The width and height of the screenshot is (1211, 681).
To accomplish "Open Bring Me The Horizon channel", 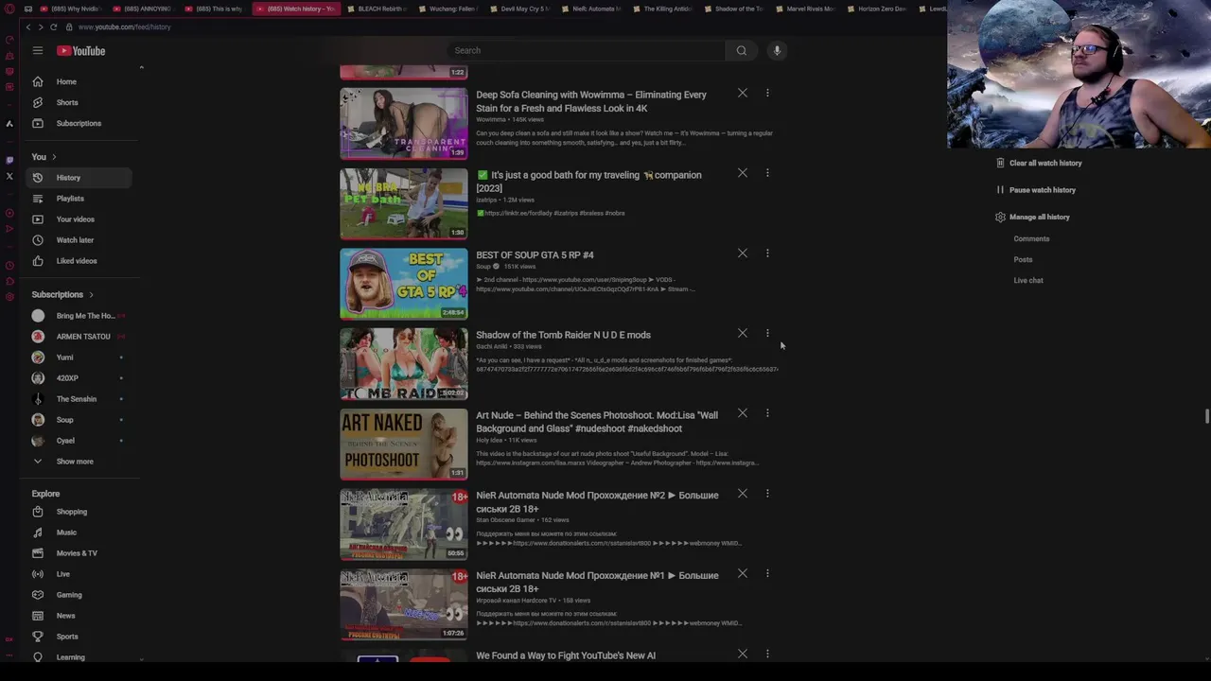I will tap(80, 316).
